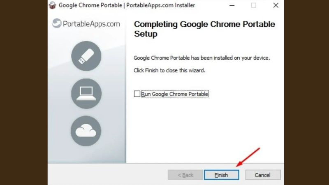The height and width of the screenshot is (185, 329).
Task: Select the laptop computer icon
Action: click(86, 94)
